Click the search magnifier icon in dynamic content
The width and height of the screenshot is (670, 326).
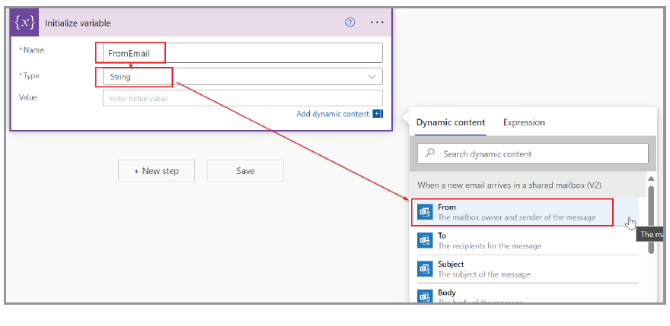[x=431, y=154]
